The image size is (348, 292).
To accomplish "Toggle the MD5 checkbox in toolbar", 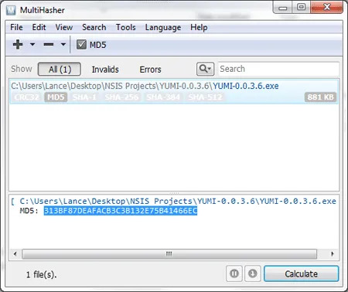I will tap(81, 45).
